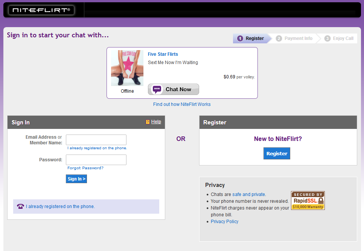Focus the Email Address or Member Name field

point(96,140)
